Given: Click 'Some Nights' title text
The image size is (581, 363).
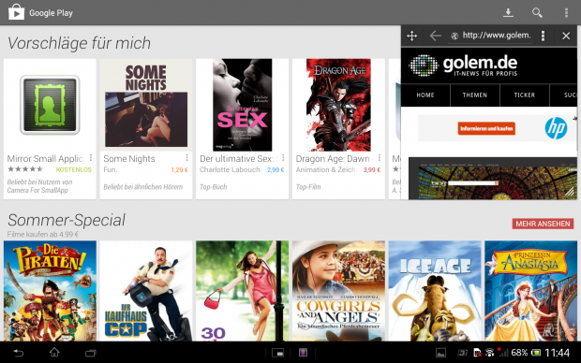Looking at the screenshot, I should 129,159.
